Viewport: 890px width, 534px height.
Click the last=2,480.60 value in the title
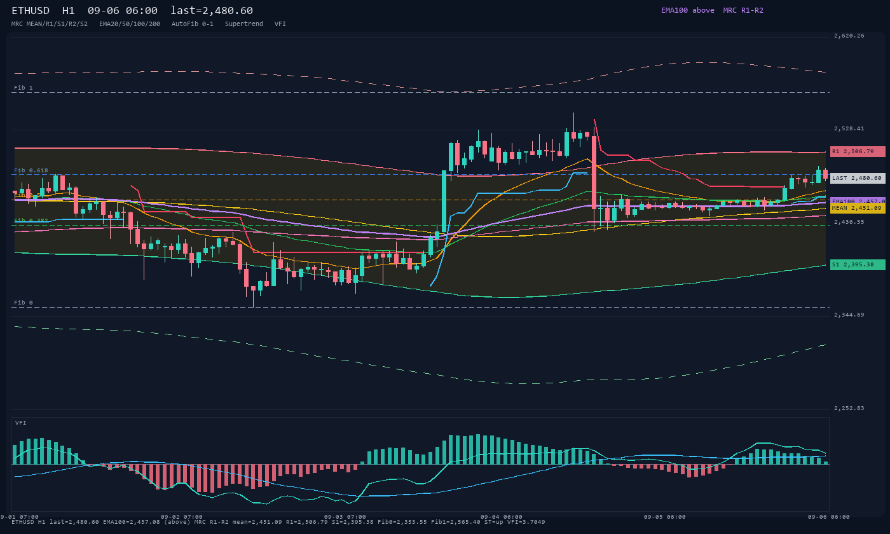(212, 11)
